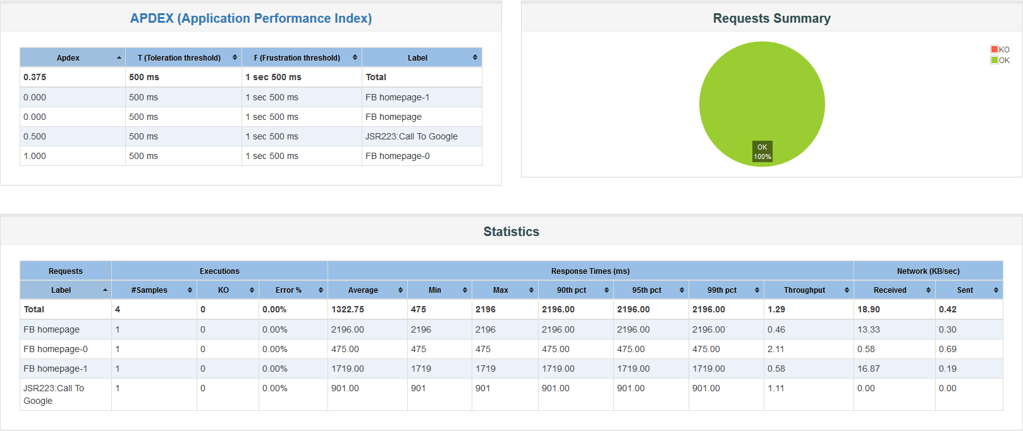Click apdex value 1.000 for FB homepage-0
The width and height of the screenshot is (1023, 431).
[x=35, y=156]
